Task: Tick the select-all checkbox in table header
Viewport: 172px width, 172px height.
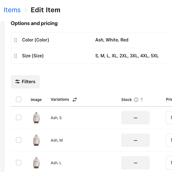Action: tap(19, 99)
